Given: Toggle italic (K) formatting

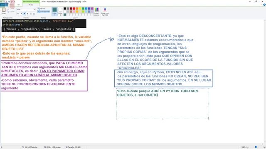Looking at the screenshot, I should 27,14.
